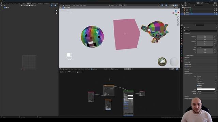Viewport: 218px width, 122px height.
Task: Select wireframe viewport shading mode
Action: pos(172,5)
